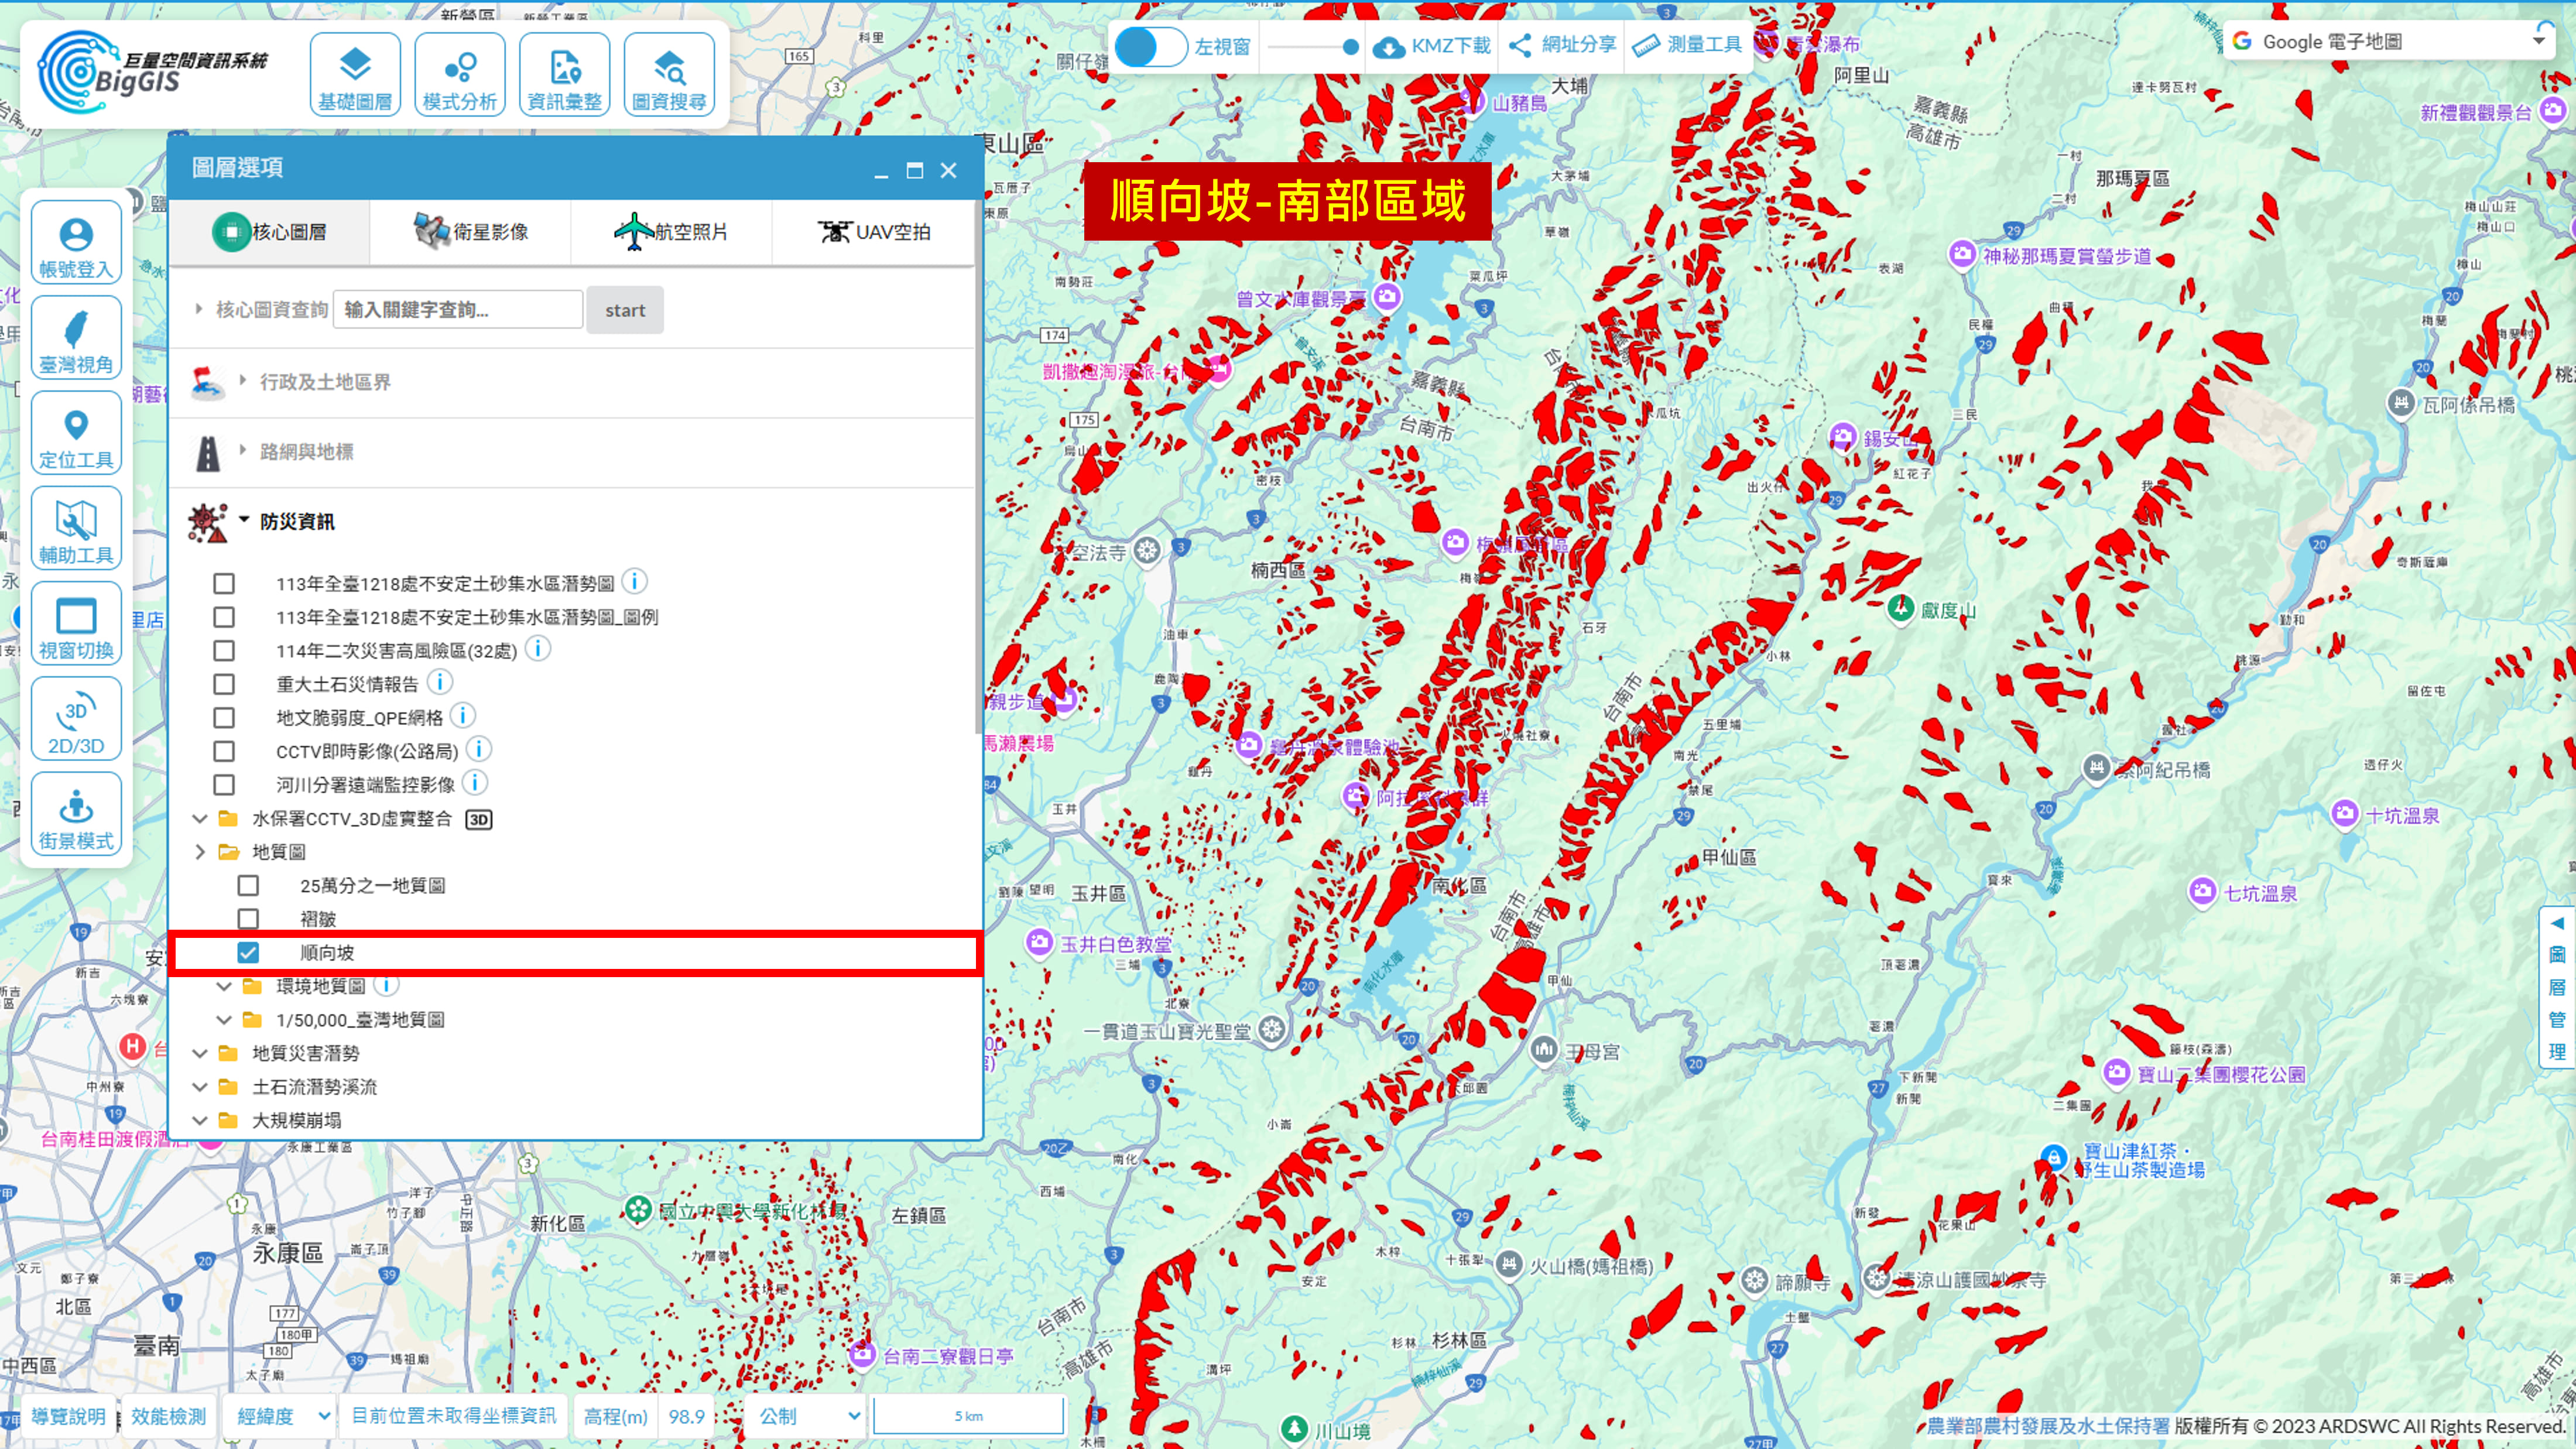Expand the 核心圖資查詢 search section

click(199, 309)
